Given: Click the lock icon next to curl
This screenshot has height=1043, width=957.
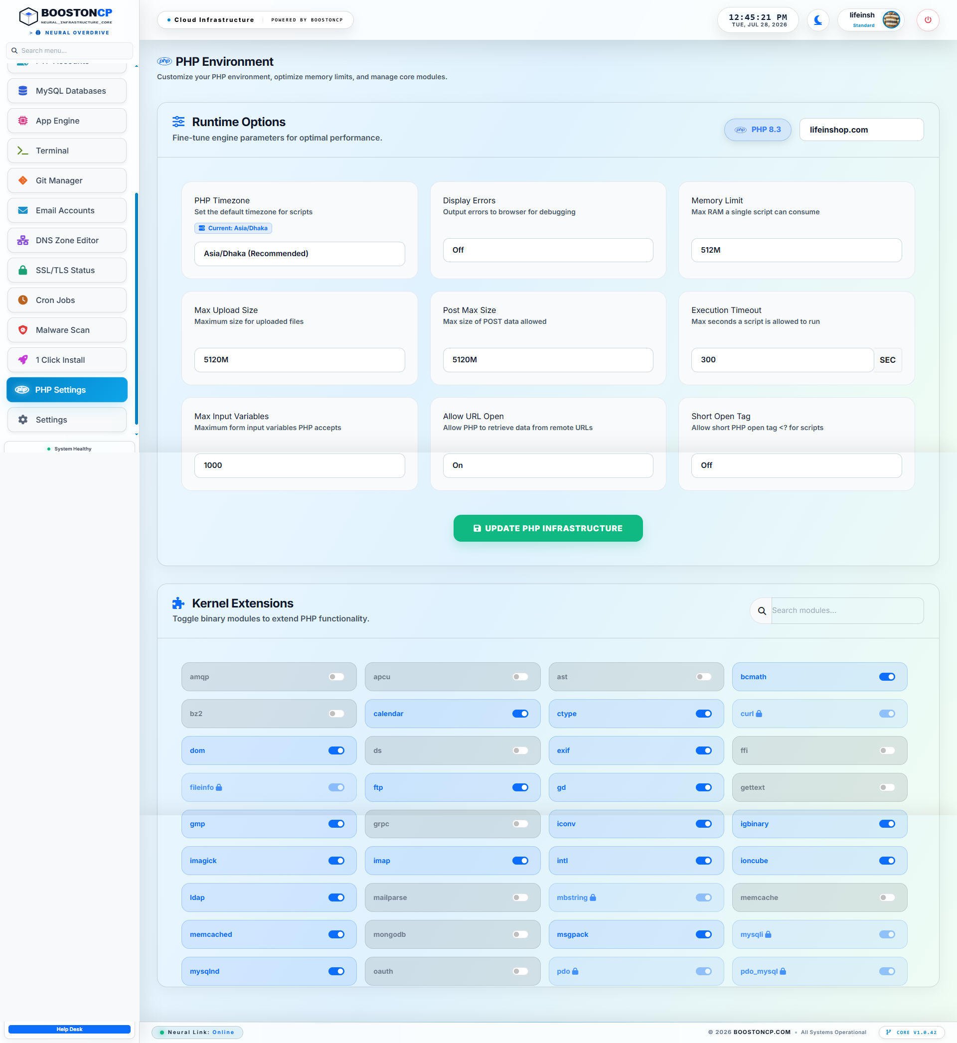Looking at the screenshot, I should [x=759, y=714].
